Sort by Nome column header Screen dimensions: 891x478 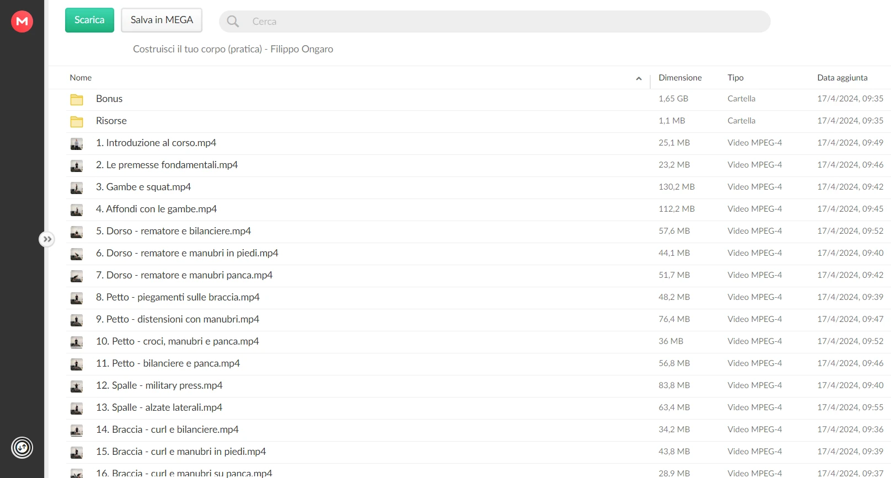coord(81,78)
